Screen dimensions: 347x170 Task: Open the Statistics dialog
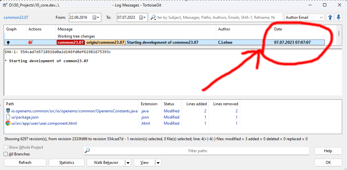point(67,163)
